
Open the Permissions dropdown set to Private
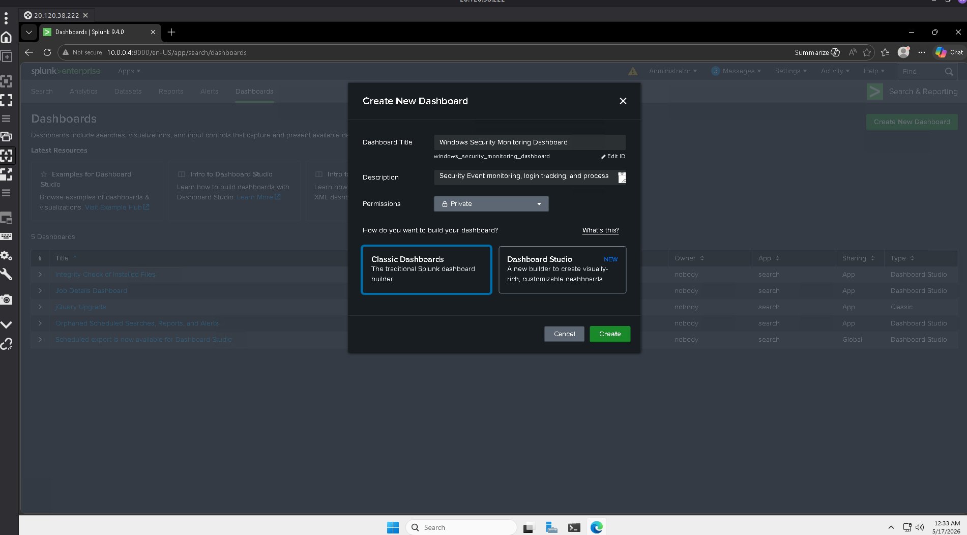tap(491, 204)
